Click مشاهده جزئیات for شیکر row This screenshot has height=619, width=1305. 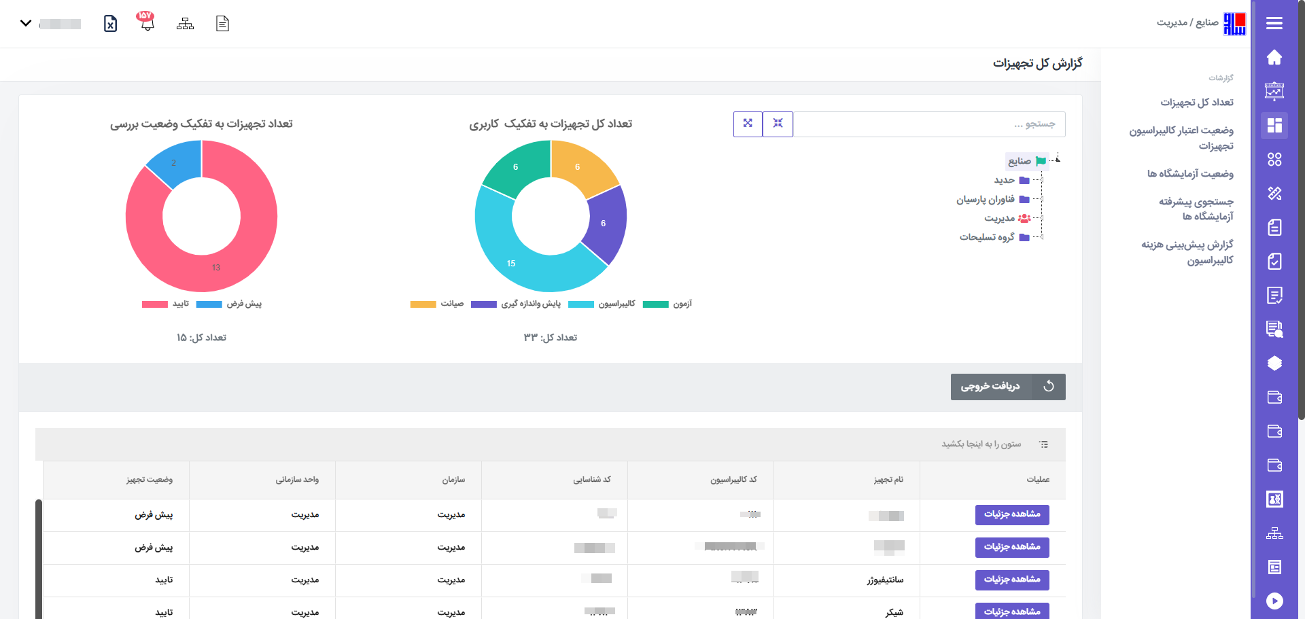pos(1012,611)
